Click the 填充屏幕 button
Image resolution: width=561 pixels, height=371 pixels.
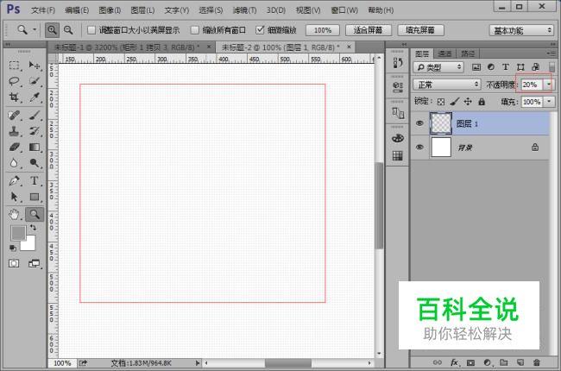[x=420, y=30]
